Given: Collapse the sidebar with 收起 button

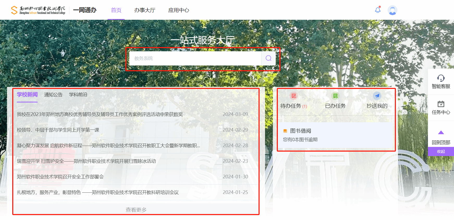Looking at the screenshot, I should (441, 151).
